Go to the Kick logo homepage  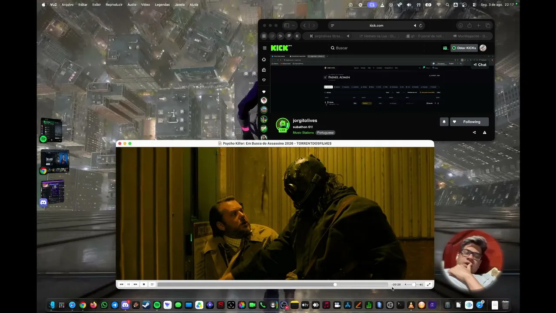click(281, 48)
